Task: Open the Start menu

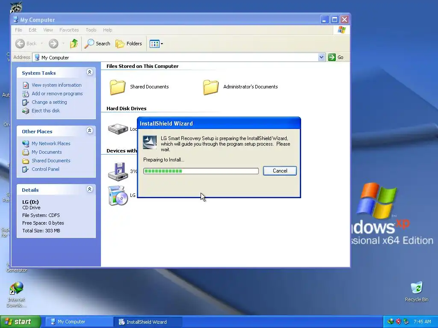Action: [x=21, y=322]
